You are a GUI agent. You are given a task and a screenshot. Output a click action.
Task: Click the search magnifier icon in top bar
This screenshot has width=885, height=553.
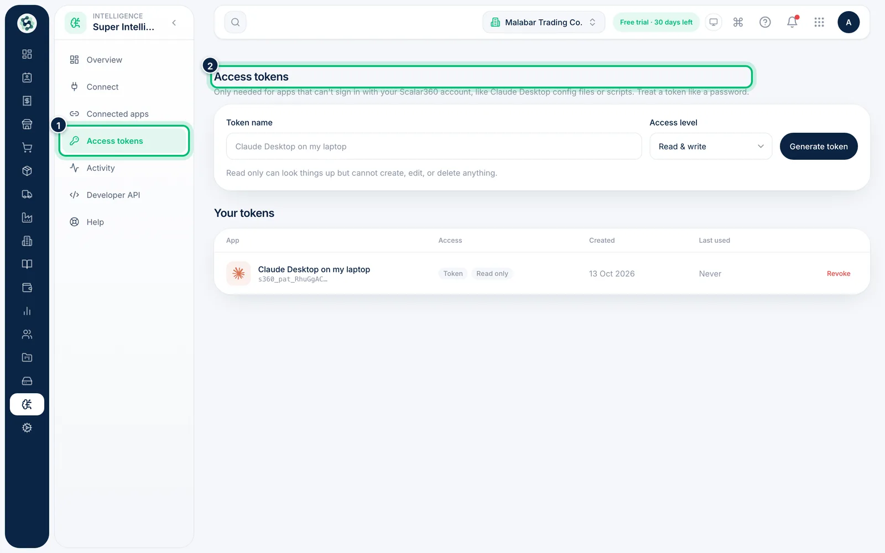(x=236, y=22)
